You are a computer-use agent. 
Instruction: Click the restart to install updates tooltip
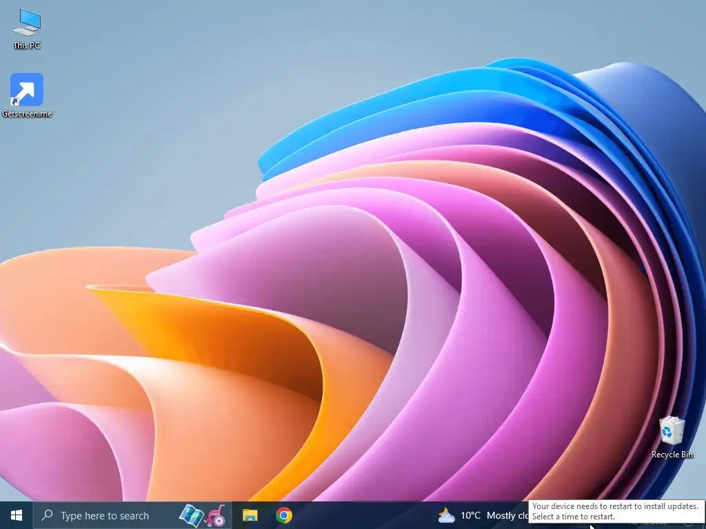click(x=616, y=512)
